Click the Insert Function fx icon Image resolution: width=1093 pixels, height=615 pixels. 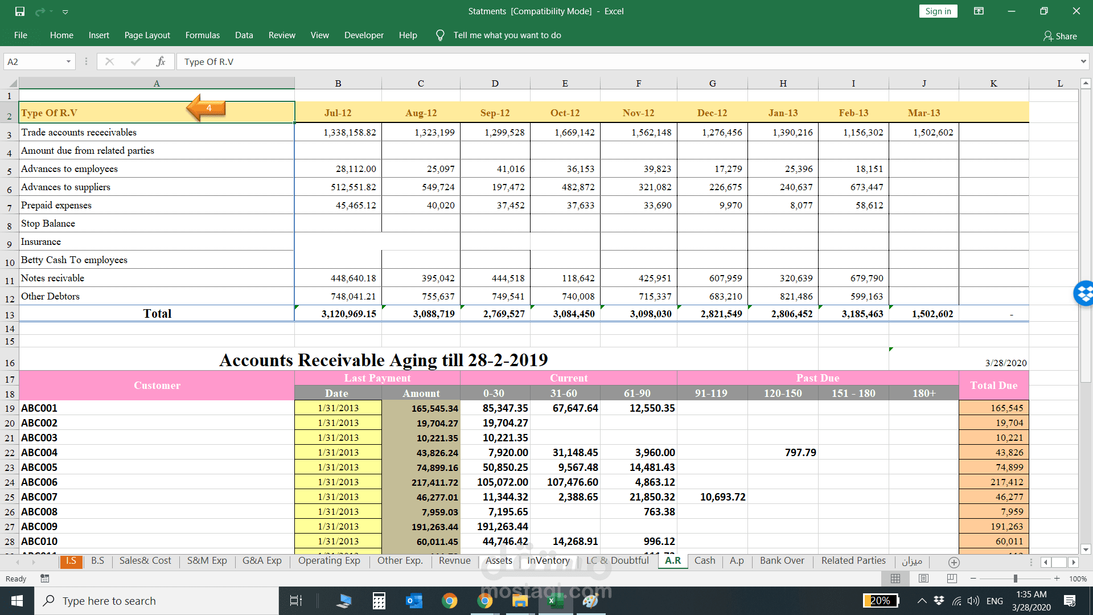click(161, 61)
